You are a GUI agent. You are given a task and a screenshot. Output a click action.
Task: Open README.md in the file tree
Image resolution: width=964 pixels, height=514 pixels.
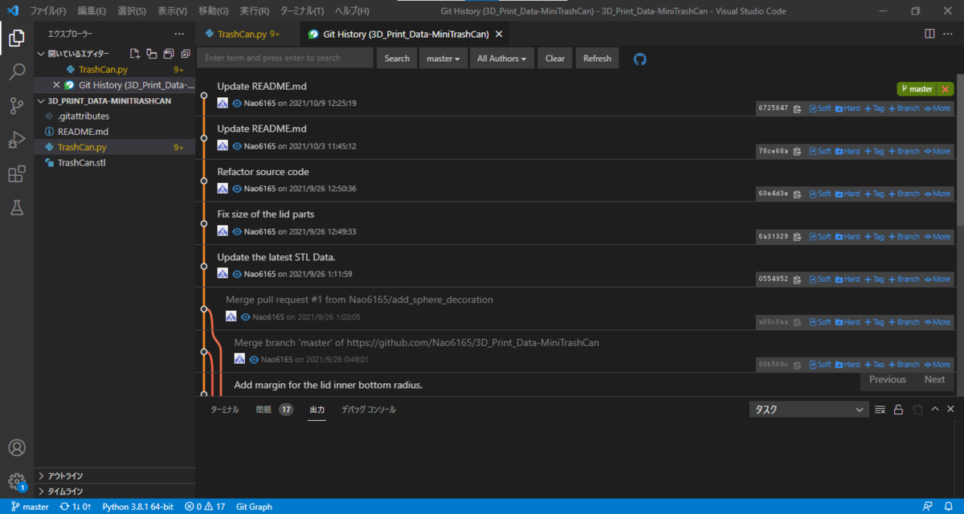pyautogui.click(x=114, y=132)
